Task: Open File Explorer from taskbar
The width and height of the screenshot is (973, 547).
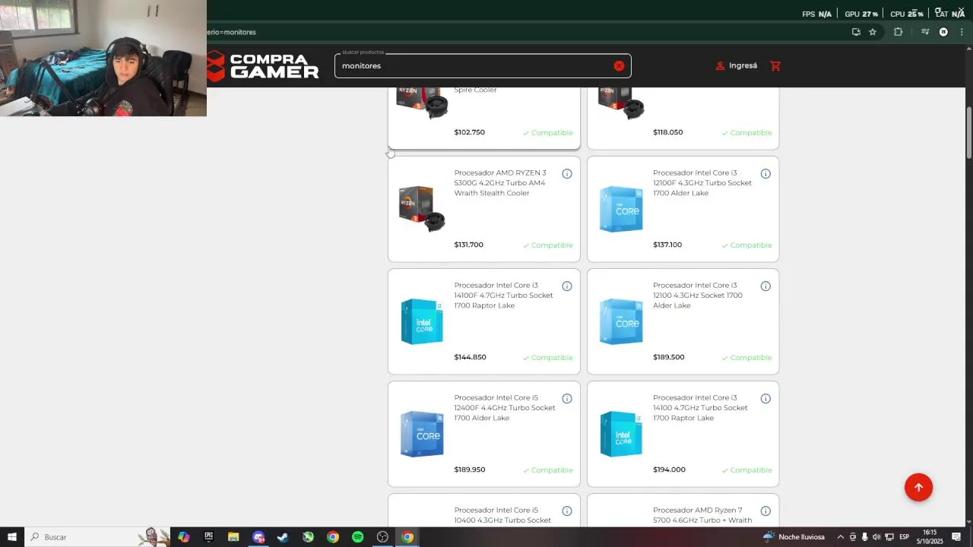Action: (233, 537)
